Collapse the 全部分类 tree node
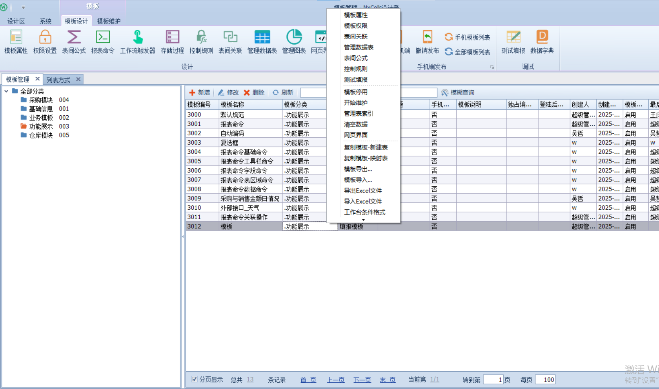The height and width of the screenshot is (389, 659). [x=6, y=91]
